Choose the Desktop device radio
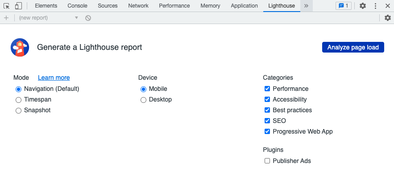This screenshot has width=394, height=171. [x=143, y=100]
